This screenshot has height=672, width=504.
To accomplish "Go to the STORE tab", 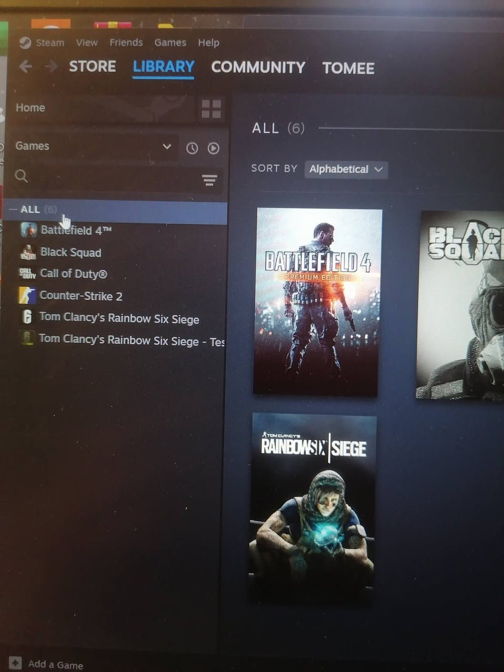I will (x=92, y=67).
